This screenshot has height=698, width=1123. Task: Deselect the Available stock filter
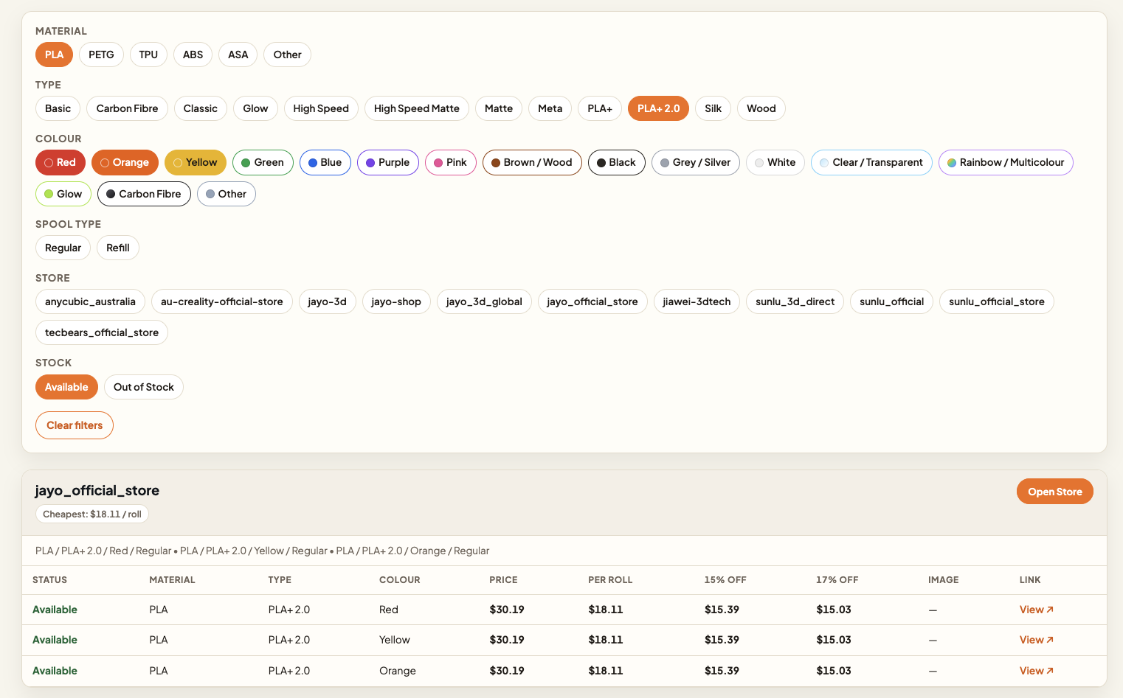click(66, 387)
